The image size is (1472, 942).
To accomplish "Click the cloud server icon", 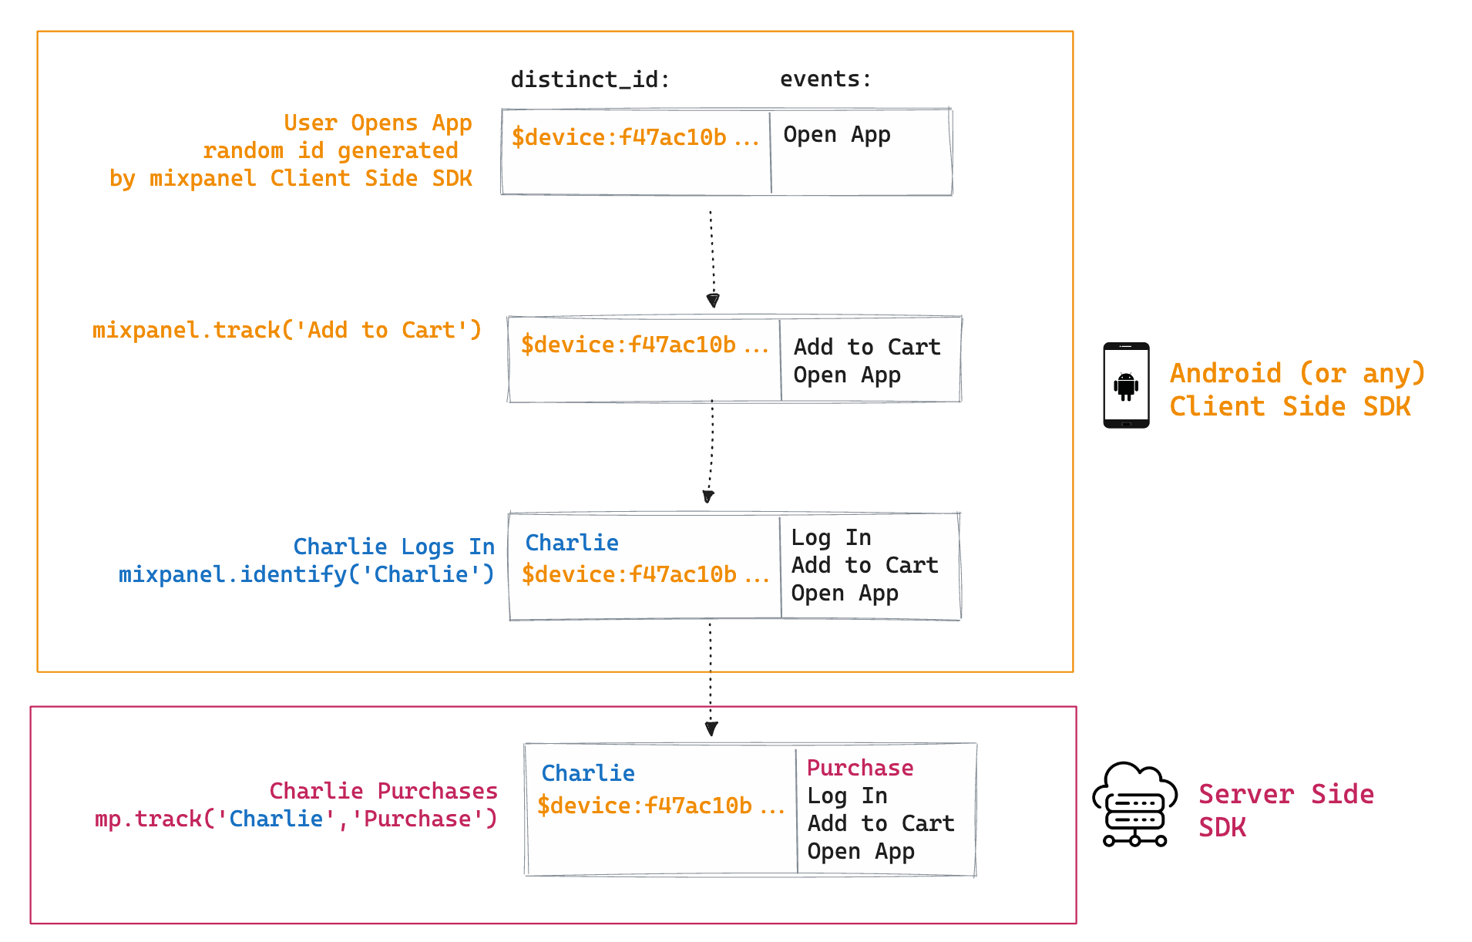I will 1134,805.
